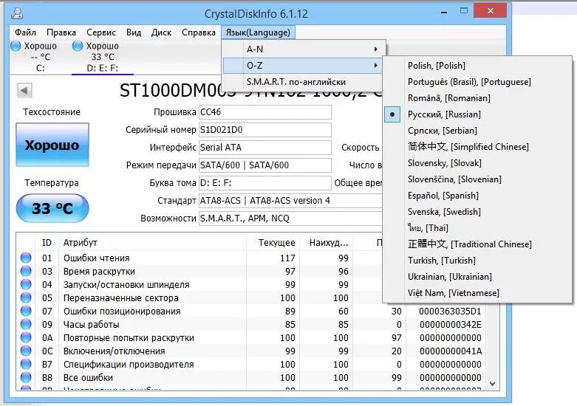Click the Спецификации производителя attribute row
This screenshot has width=577, height=406.
coord(250,364)
